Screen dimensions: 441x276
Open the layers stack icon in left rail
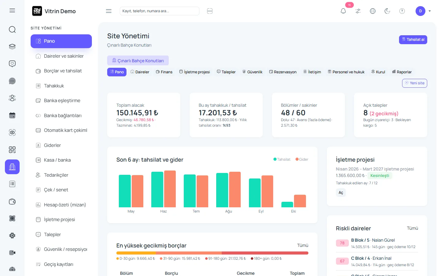point(12,47)
